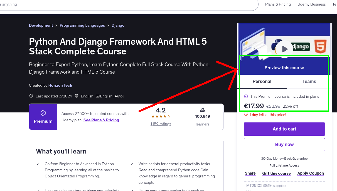Click the Premium badge icon
The image size is (337, 191).
coord(43,113)
